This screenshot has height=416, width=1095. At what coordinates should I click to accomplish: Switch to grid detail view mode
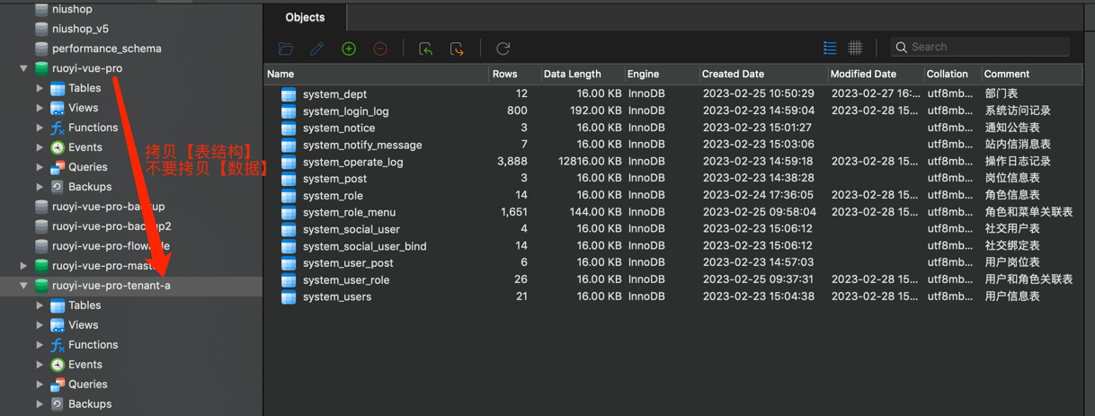[x=856, y=48]
